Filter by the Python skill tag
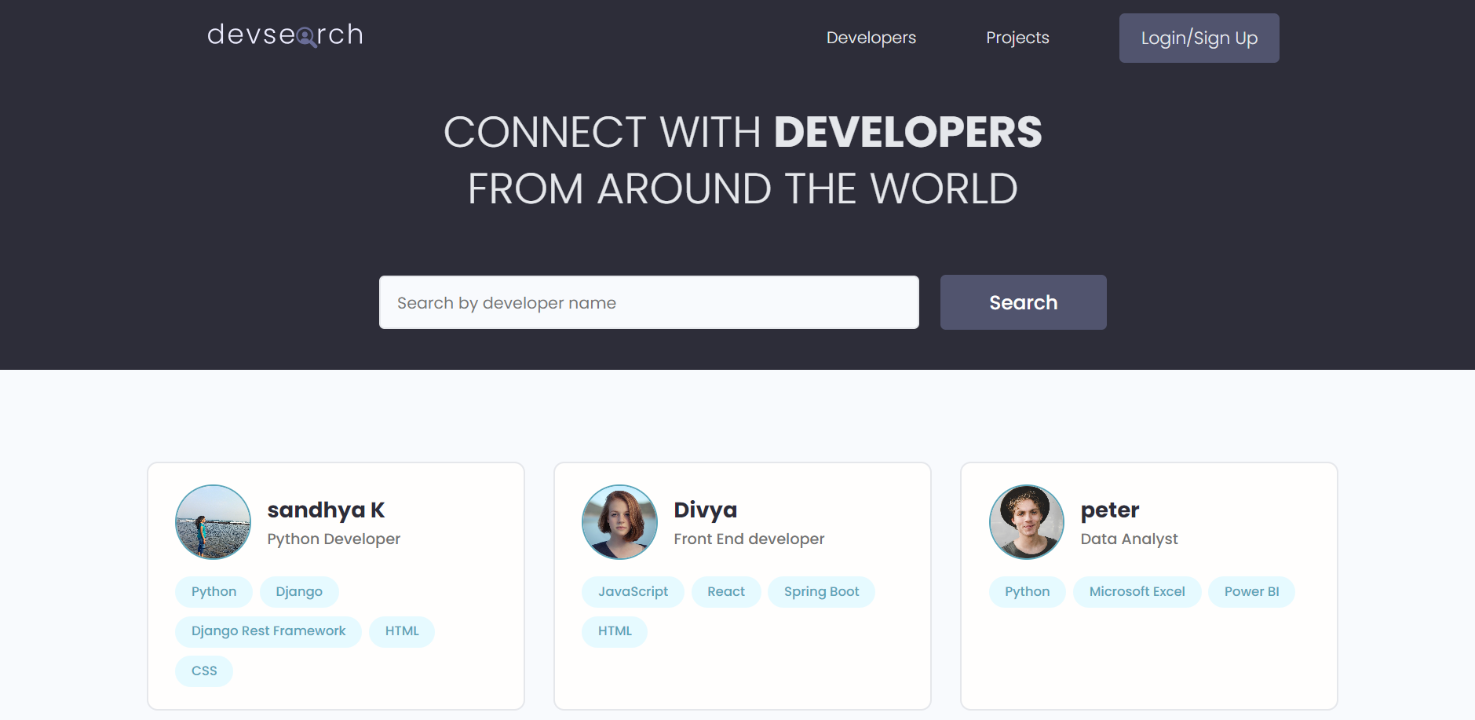This screenshot has height=720, width=1475. tap(214, 591)
